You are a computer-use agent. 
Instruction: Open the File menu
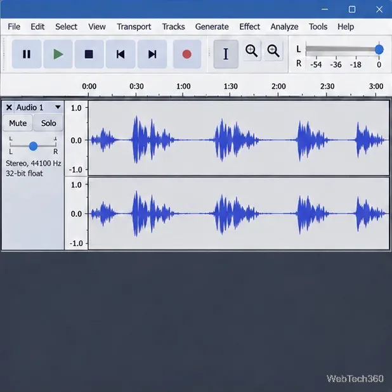click(x=14, y=27)
